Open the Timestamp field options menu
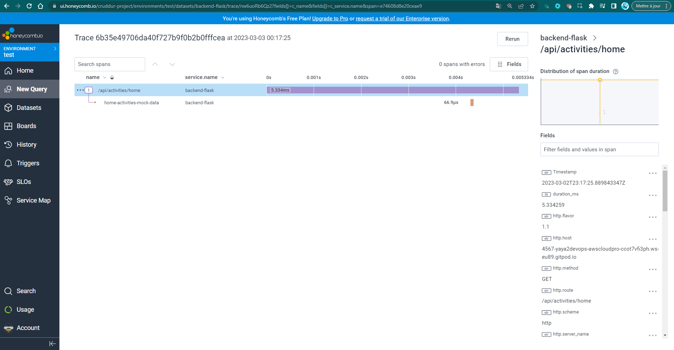 pos(653,173)
